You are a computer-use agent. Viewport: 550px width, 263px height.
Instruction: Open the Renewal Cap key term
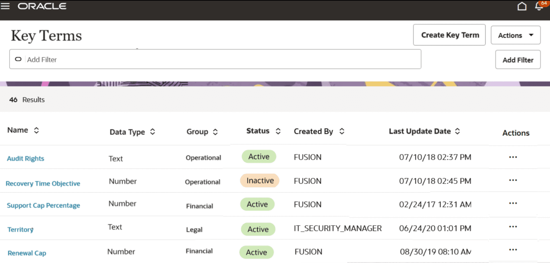coord(26,253)
